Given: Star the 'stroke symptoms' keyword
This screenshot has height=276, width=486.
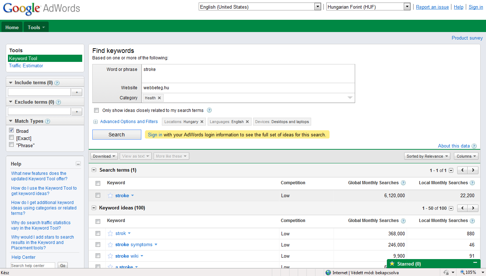Looking at the screenshot, I should pos(110,245).
